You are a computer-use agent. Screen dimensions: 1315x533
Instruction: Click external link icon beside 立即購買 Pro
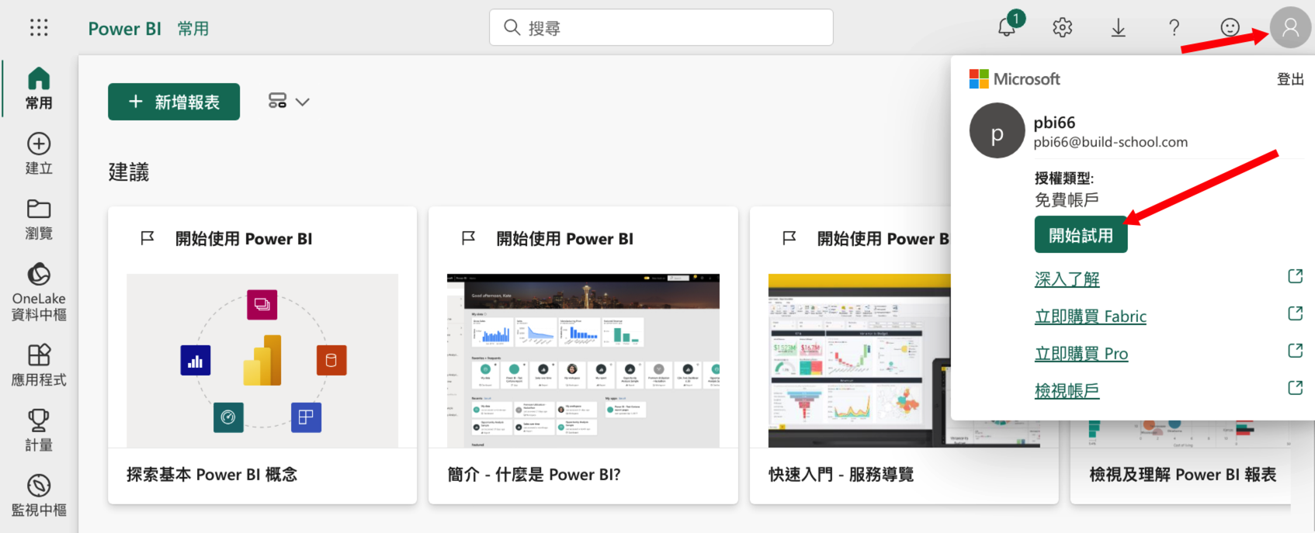1295,351
